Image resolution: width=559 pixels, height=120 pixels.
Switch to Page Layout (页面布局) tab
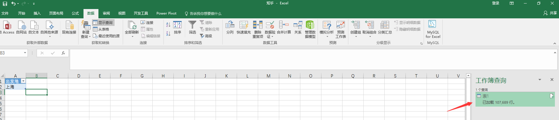(56, 13)
